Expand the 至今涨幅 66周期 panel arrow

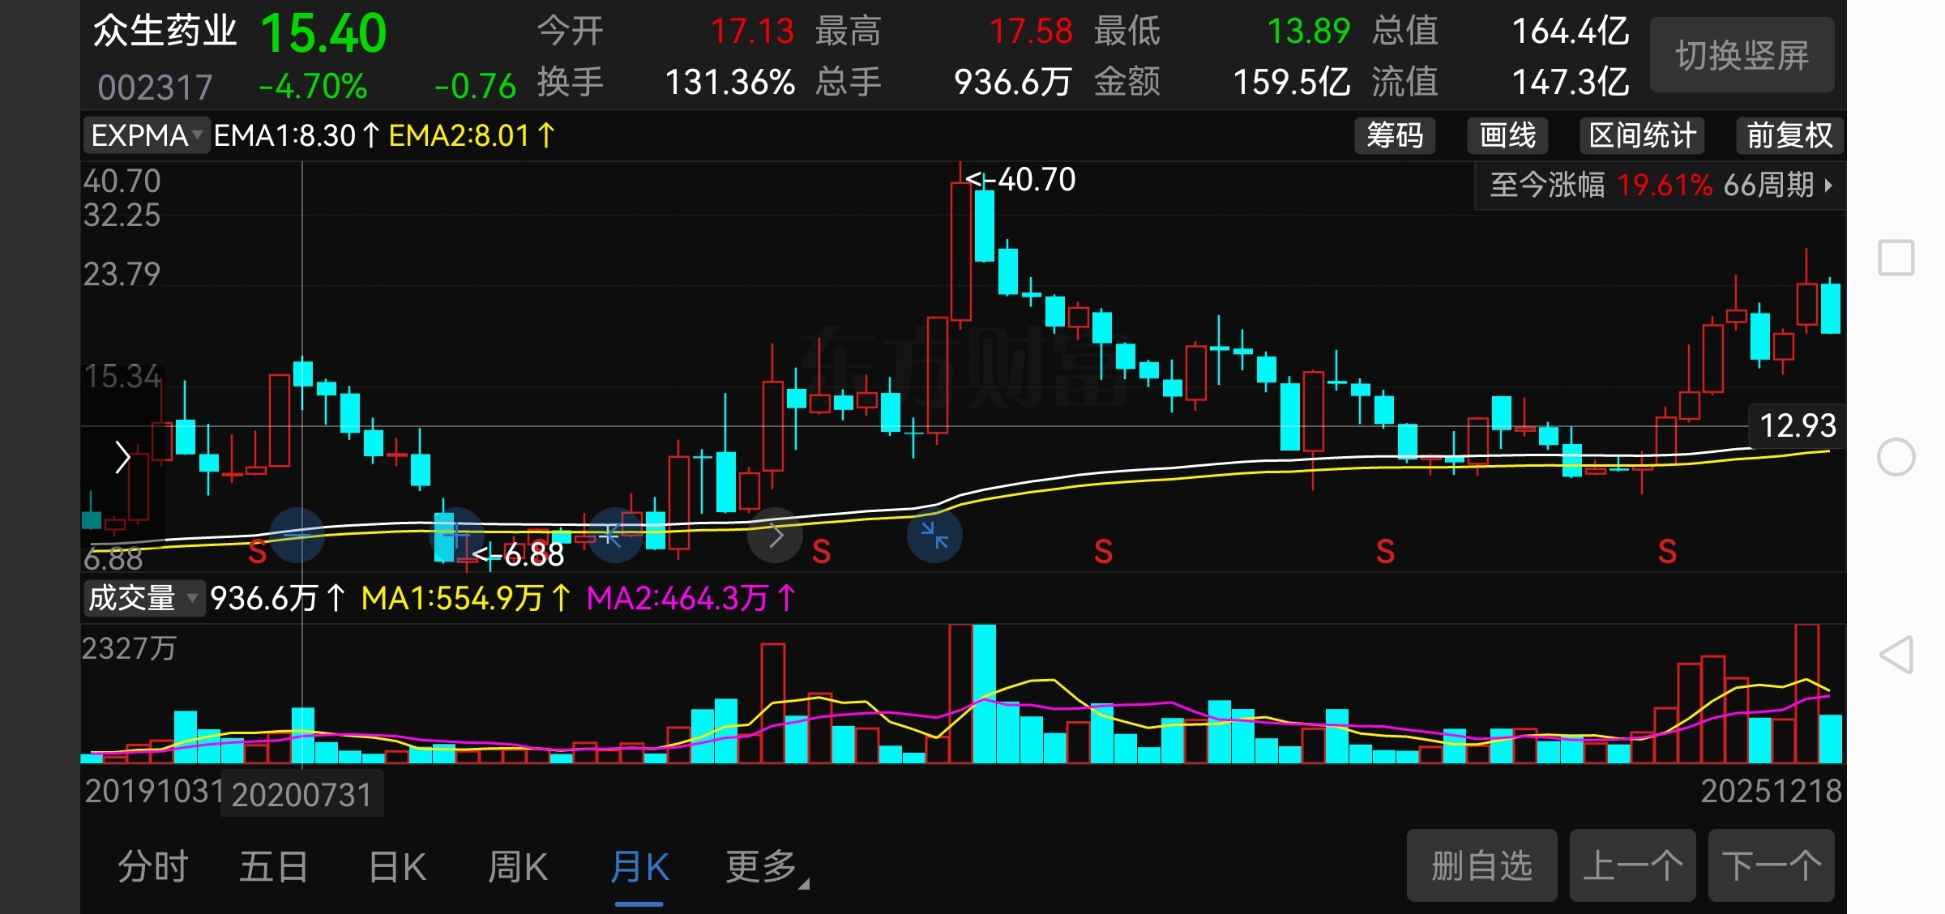(x=1828, y=186)
